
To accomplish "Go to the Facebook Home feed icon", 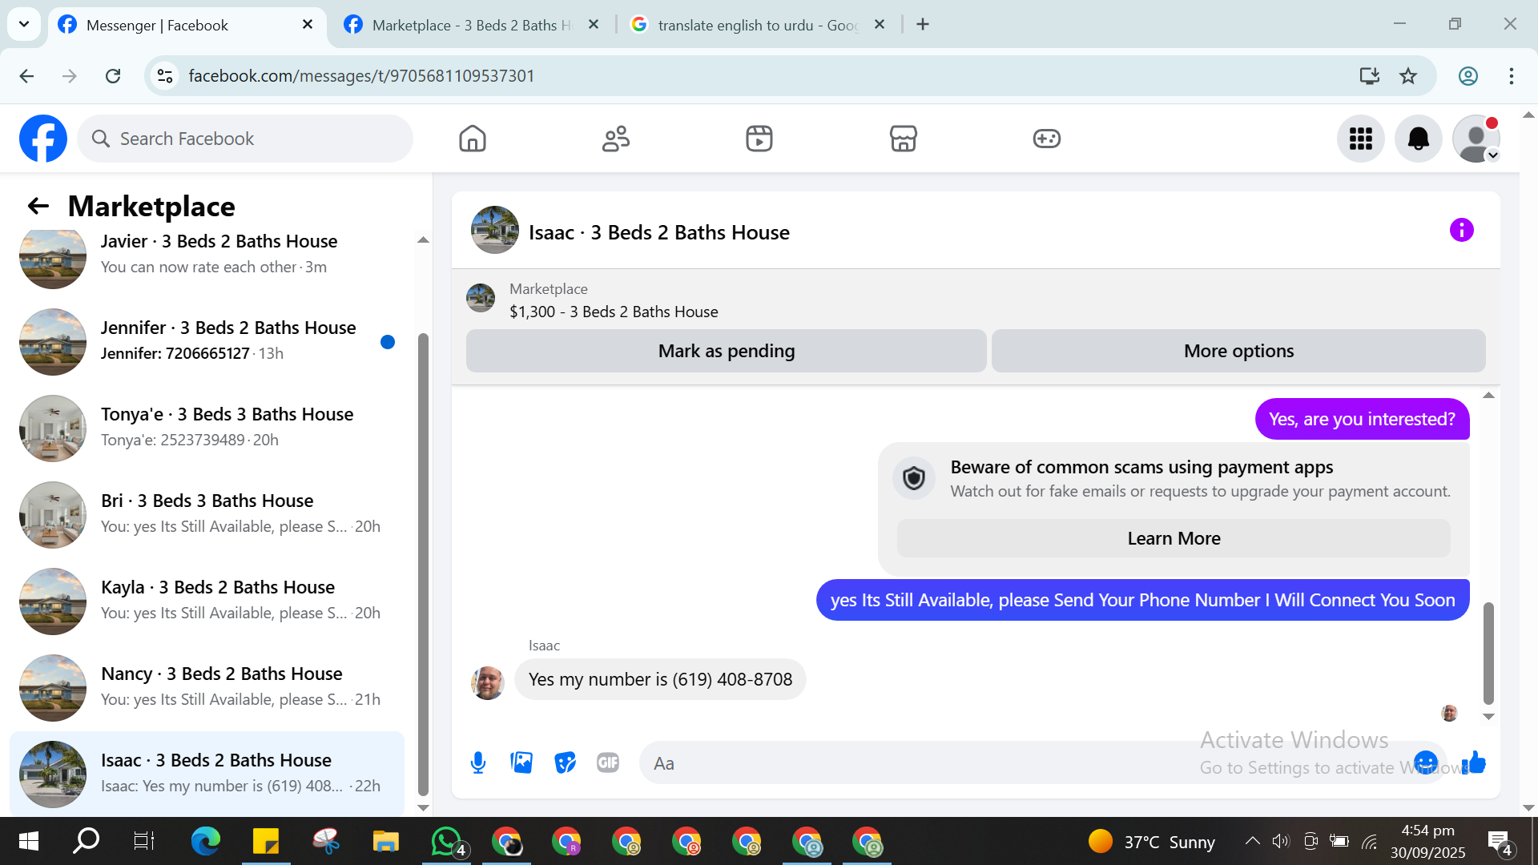I will tap(473, 139).
